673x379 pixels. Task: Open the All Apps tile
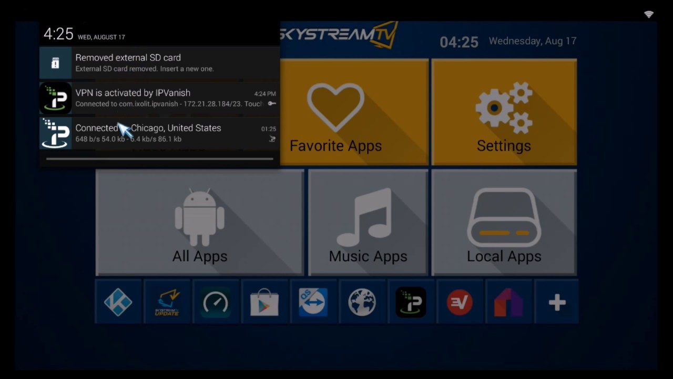pos(200,222)
